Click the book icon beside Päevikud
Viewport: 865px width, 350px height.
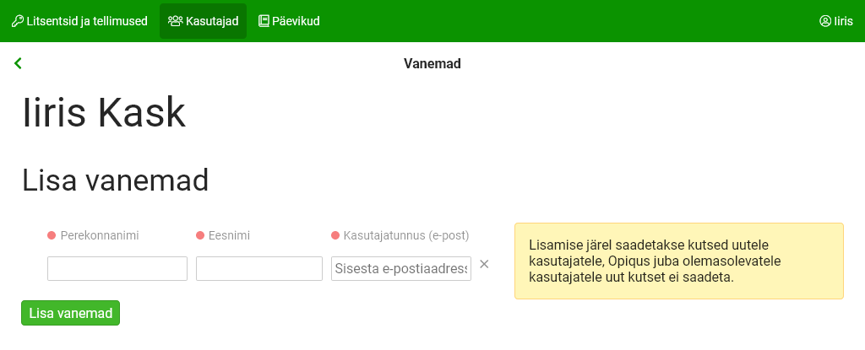[264, 21]
